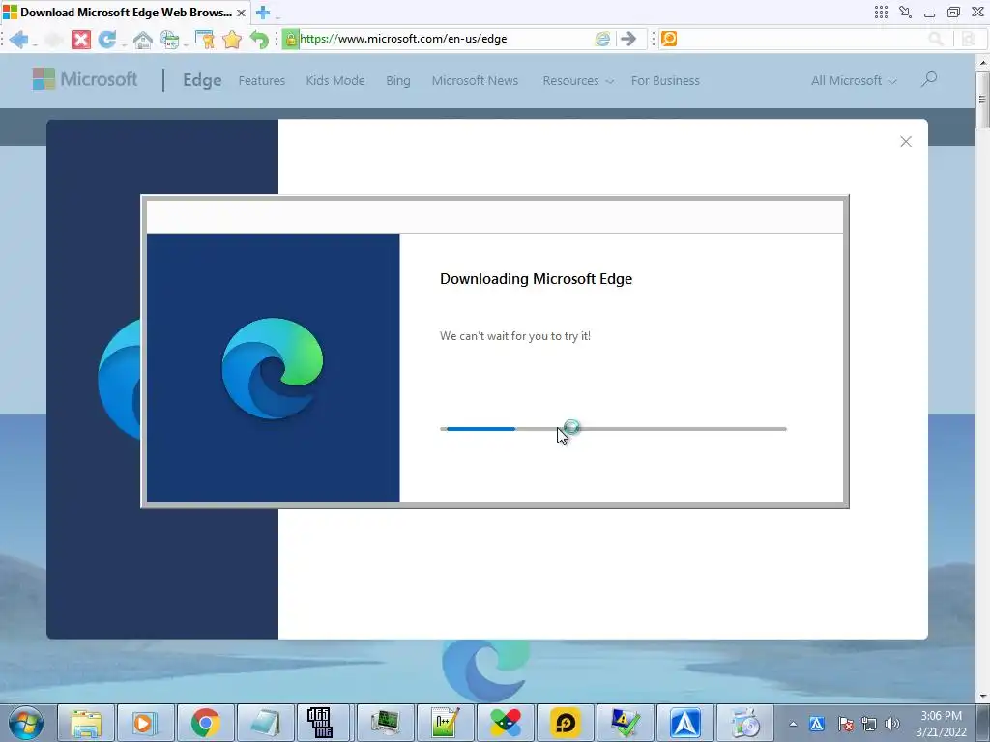Click the orange search engine icon
Viewport: 990px width, 742px height.
tap(669, 39)
